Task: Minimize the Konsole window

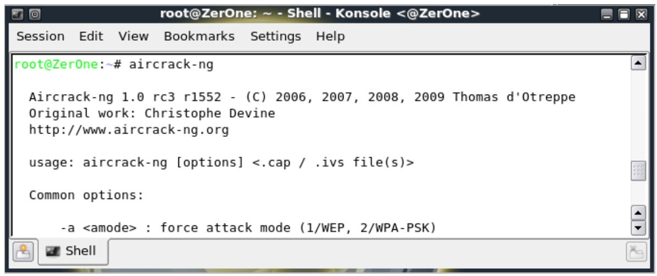Action: [606, 15]
